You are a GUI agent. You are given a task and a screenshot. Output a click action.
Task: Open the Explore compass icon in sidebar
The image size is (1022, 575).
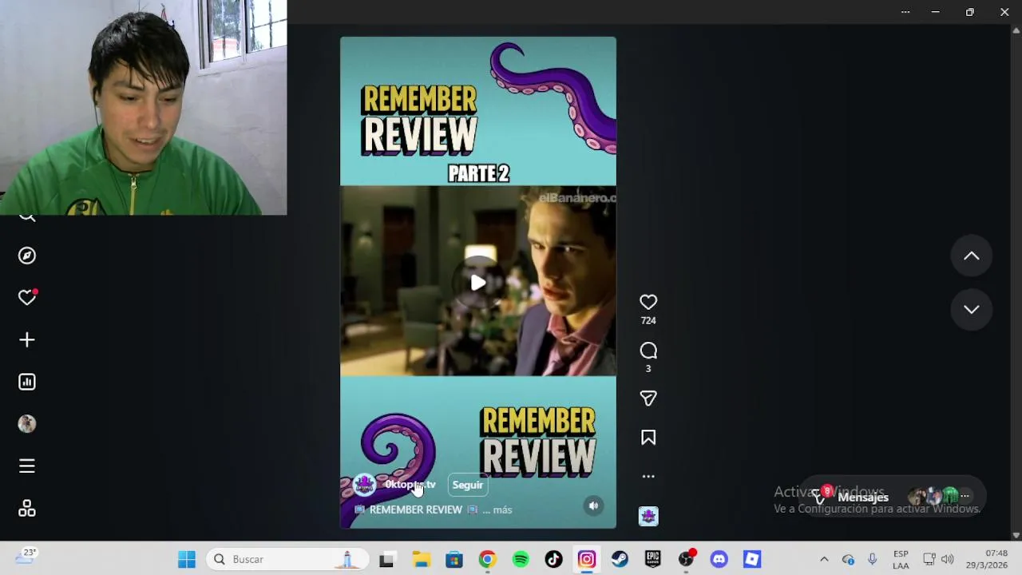tap(27, 256)
